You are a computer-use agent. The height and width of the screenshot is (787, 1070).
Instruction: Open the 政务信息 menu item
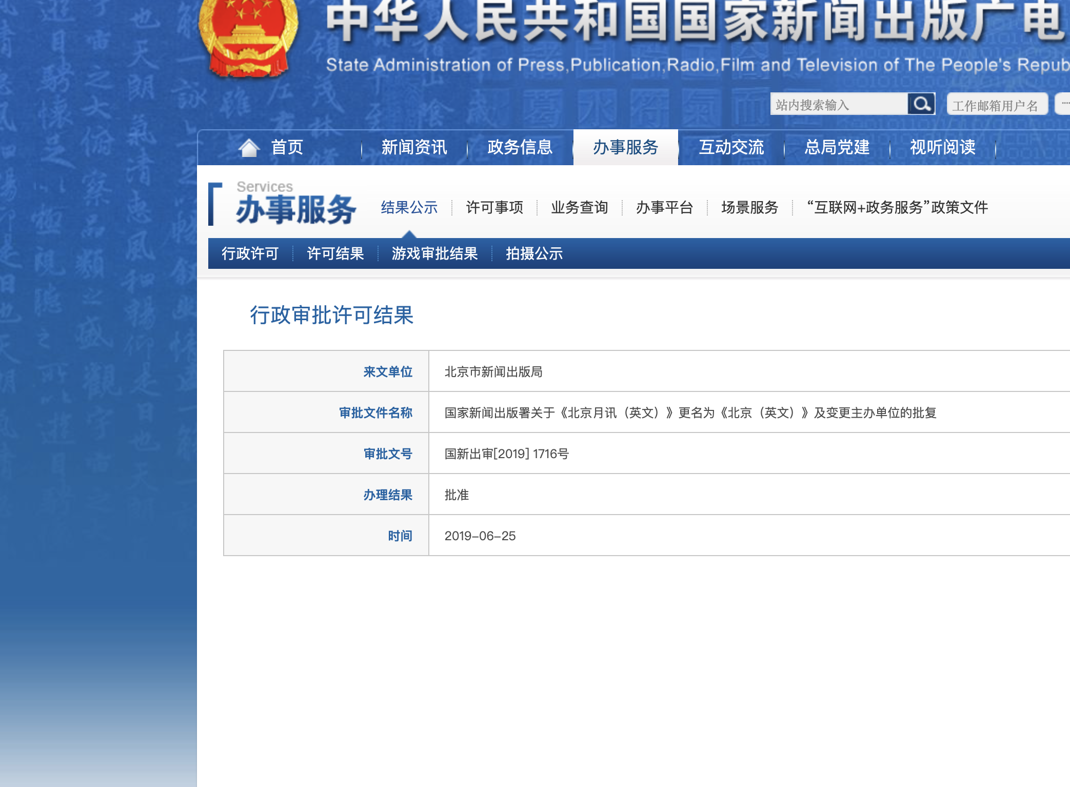(520, 148)
